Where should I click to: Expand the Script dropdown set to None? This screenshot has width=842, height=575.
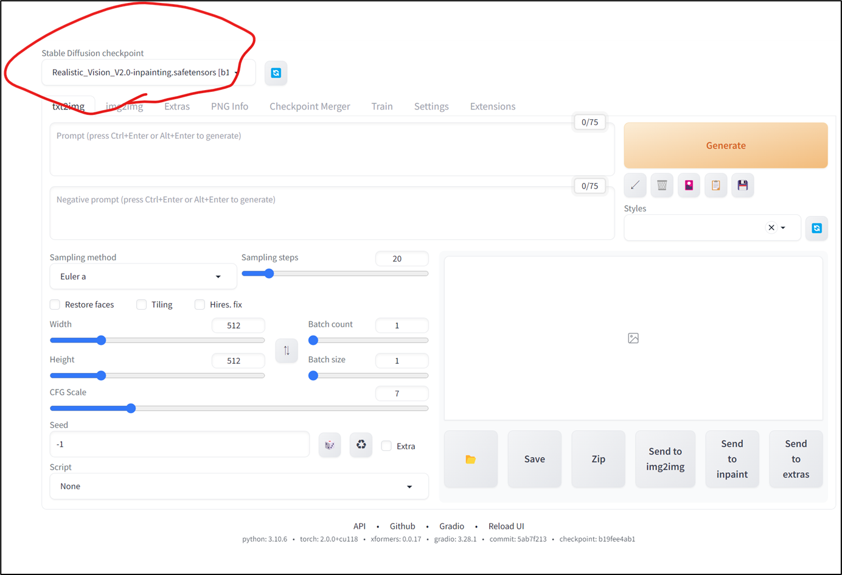238,486
